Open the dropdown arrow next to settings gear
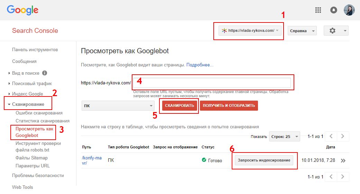This screenshot has width=360, height=194. (345, 31)
